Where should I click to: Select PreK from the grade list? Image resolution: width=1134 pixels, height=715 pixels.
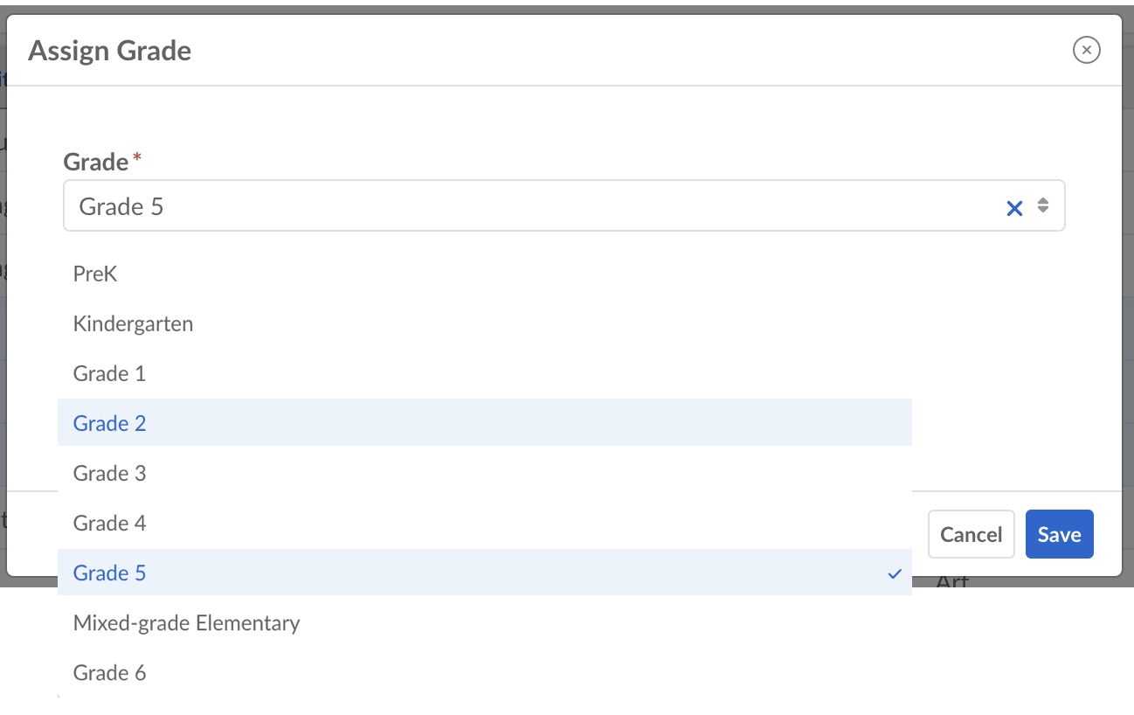(x=95, y=274)
